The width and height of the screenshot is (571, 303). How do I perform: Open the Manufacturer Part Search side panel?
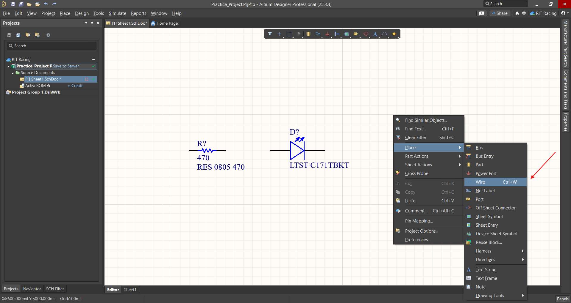566,44
